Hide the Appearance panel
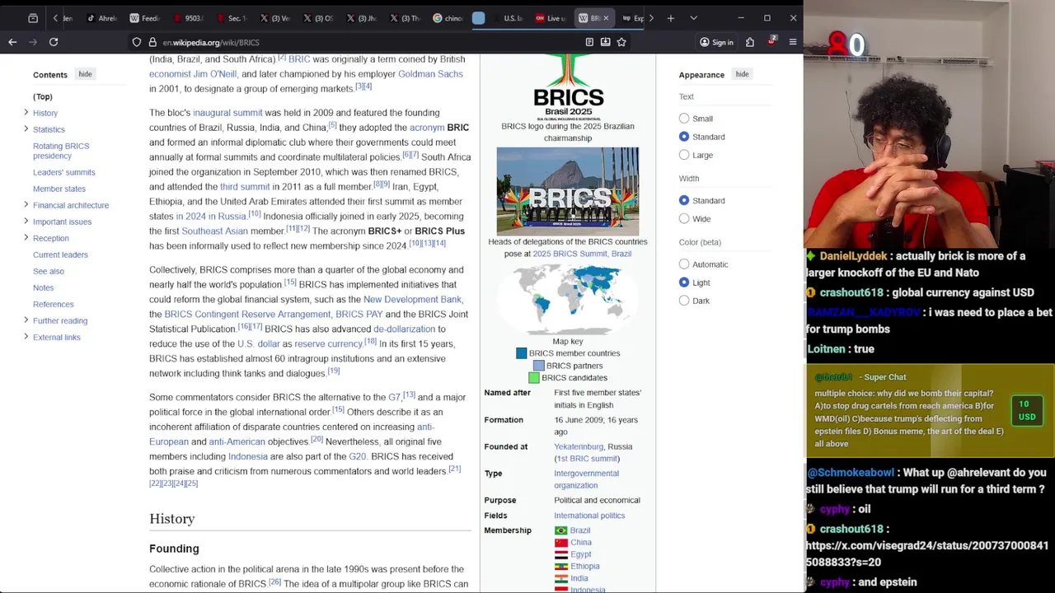The height and width of the screenshot is (593, 1055). [x=742, y=74]
